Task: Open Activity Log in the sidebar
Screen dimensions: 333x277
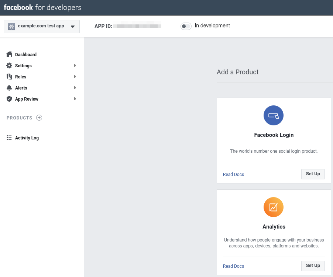Action: pyautogui.click(x=27, y=138)
